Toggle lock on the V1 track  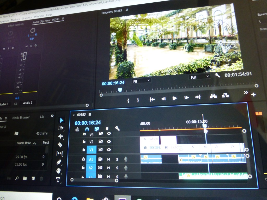pos(84,150)
